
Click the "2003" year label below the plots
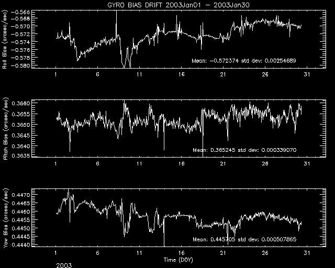(64, 265)
